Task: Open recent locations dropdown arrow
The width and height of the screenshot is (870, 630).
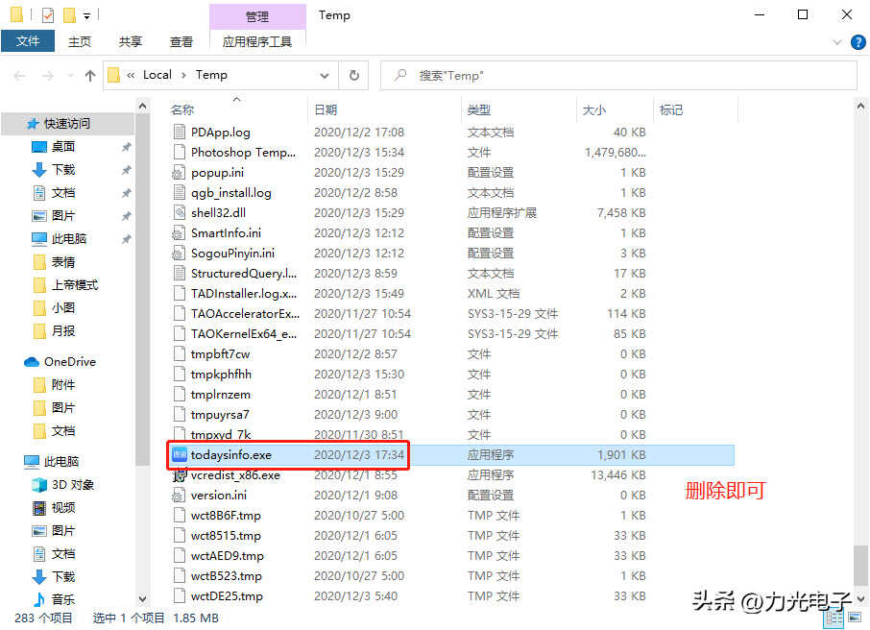Action: point(70,76)
